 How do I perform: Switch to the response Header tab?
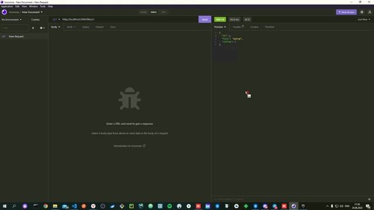pyautogui.click(x=238, y=27)
